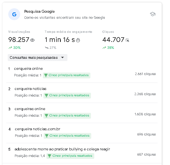Screen dimensions: 170x165
Task: Open the Consultas mais pesquisadas dropdown
Action: pyautogui.click(x=38, y=58)
